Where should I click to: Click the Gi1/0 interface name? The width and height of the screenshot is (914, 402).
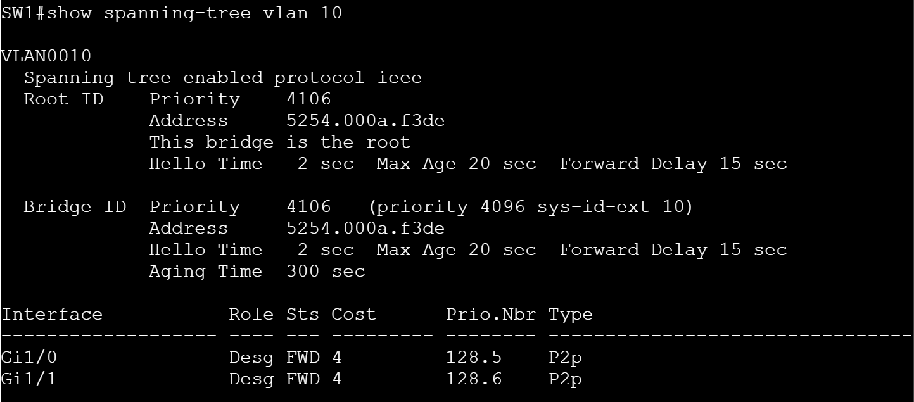pos(29,358)
